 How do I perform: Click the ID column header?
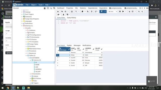(65, 49)
